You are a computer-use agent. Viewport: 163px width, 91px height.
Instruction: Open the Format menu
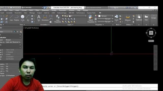coord(24,10)
